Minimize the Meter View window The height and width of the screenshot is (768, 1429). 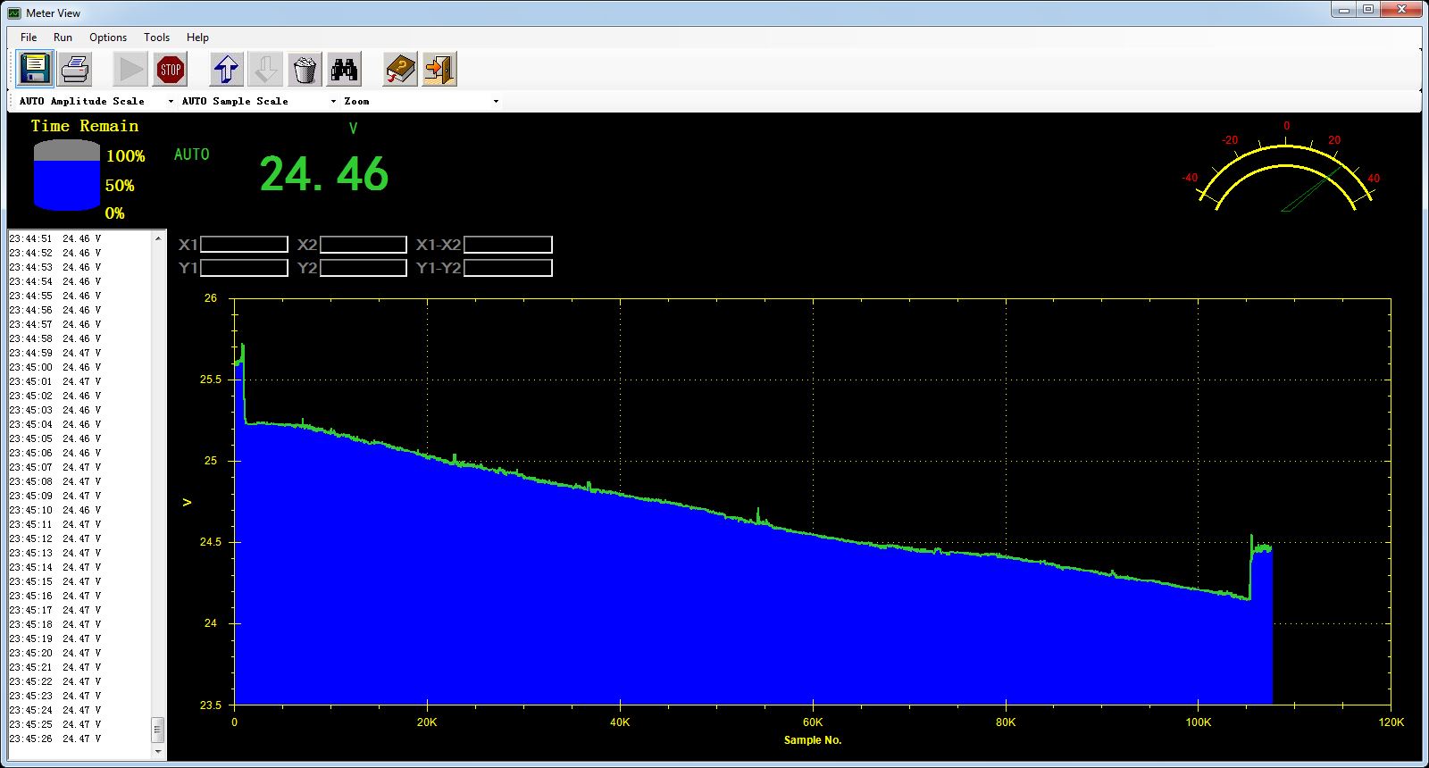(1344, 10)
